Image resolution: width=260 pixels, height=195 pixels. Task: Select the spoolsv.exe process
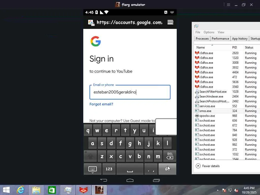[227, 116]
